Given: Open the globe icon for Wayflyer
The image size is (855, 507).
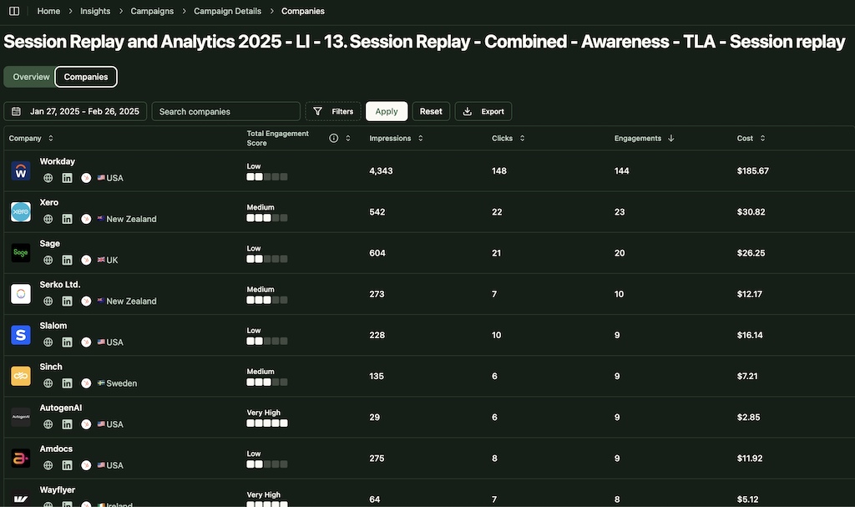Looking at the screenshot, I should 48,504.
